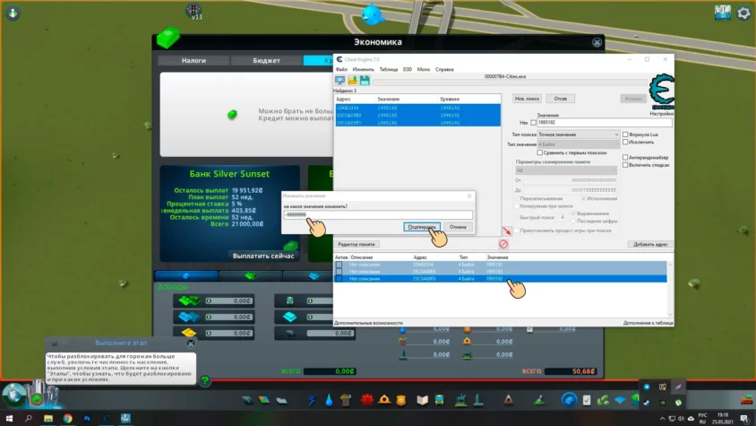The image size is (756, 426).
Task: Open the D3D menu
Action: (408, 70)
